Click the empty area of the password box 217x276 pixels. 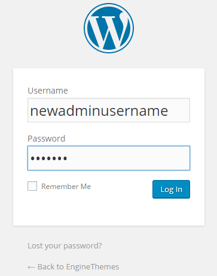(x=129, y=158)
